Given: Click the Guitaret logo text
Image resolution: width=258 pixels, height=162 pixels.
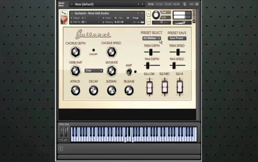Looking at the screenshot, I should tap(93, 34).
